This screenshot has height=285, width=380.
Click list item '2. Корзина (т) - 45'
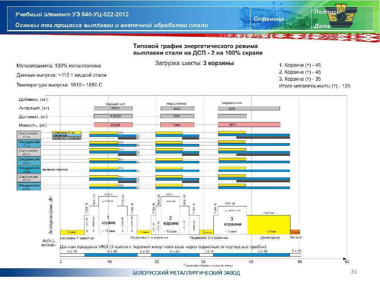click(300, 72)
